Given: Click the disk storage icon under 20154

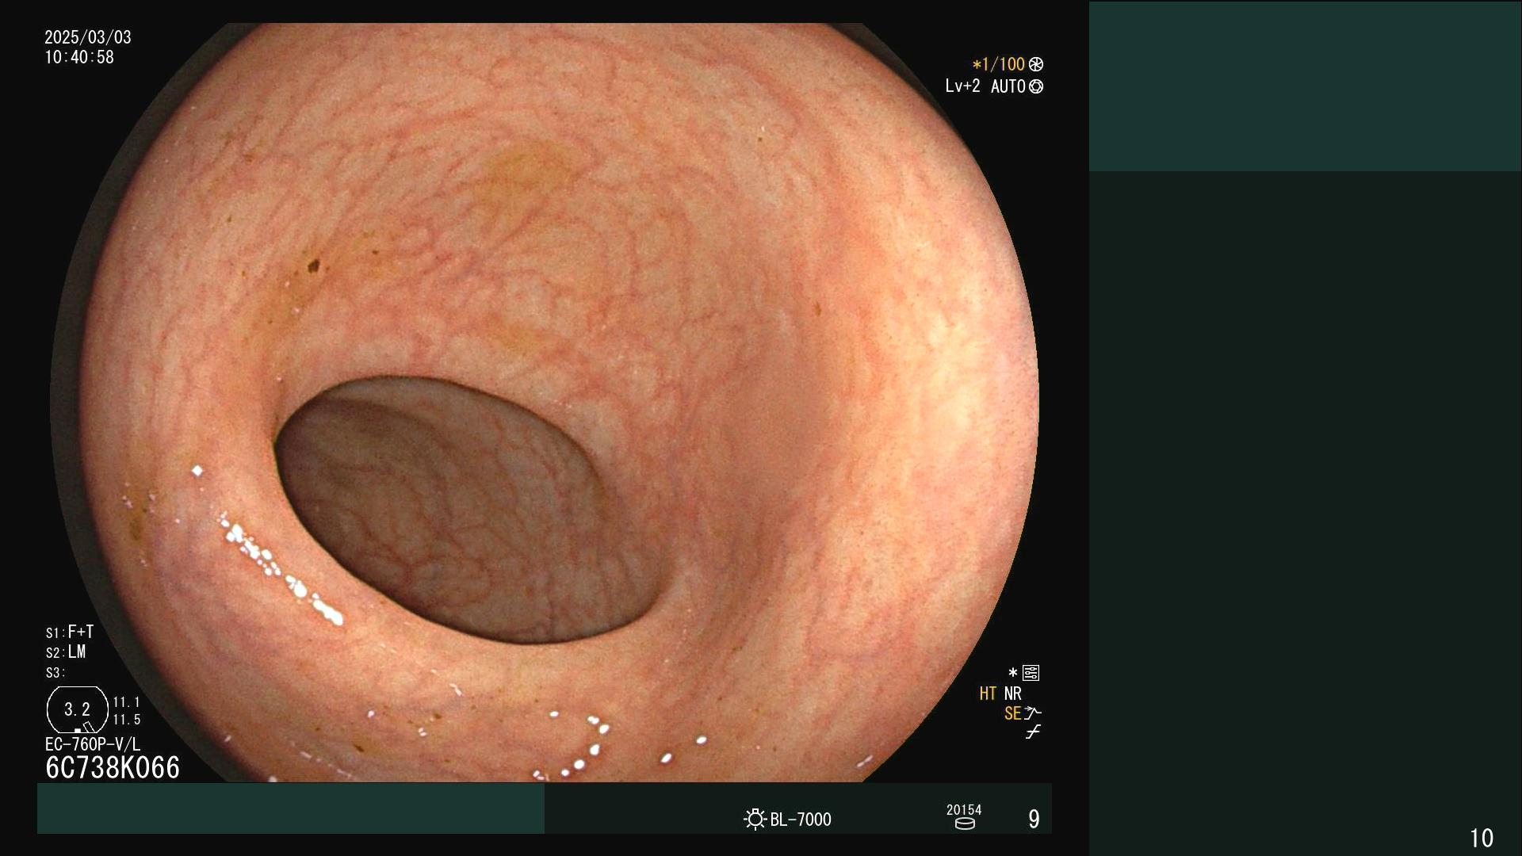Looking at the screenshot, I should [x=965, y=824].
